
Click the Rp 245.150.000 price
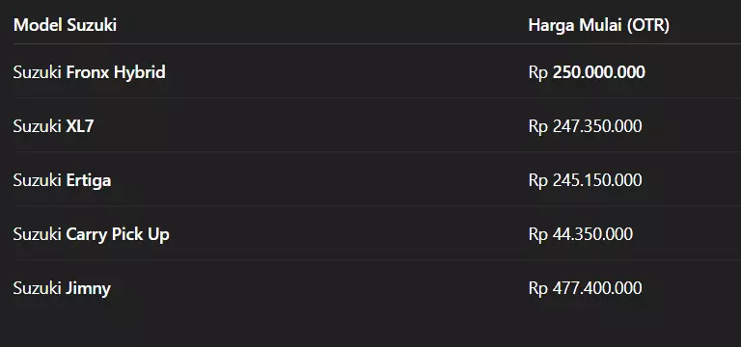(x=585, y=180)
